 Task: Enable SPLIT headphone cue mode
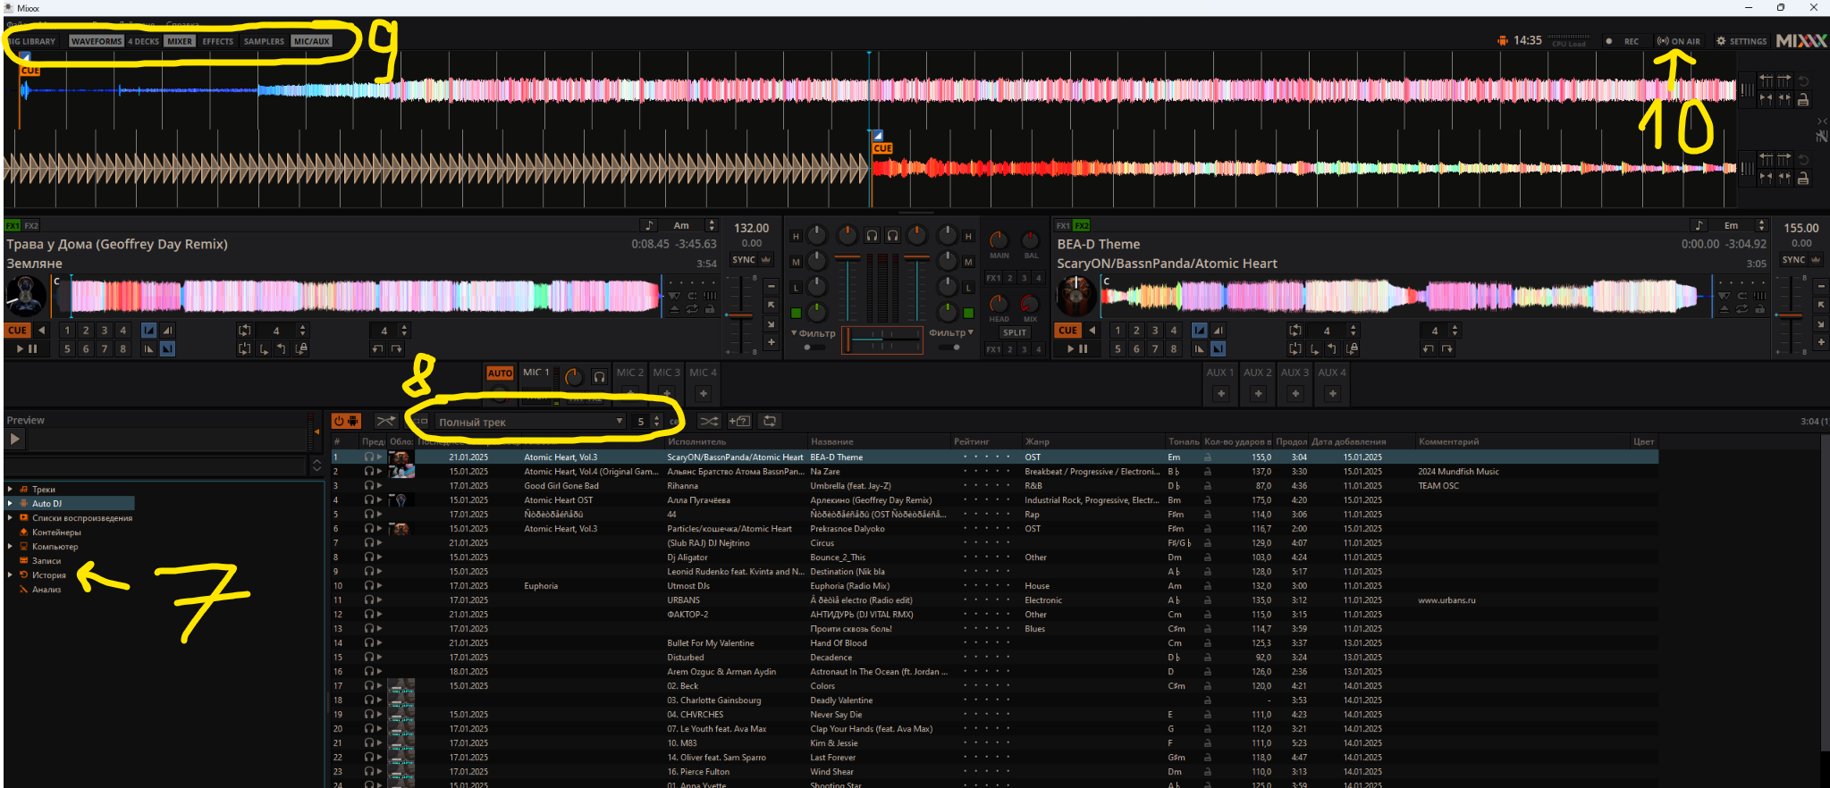tap(1014, 332)
